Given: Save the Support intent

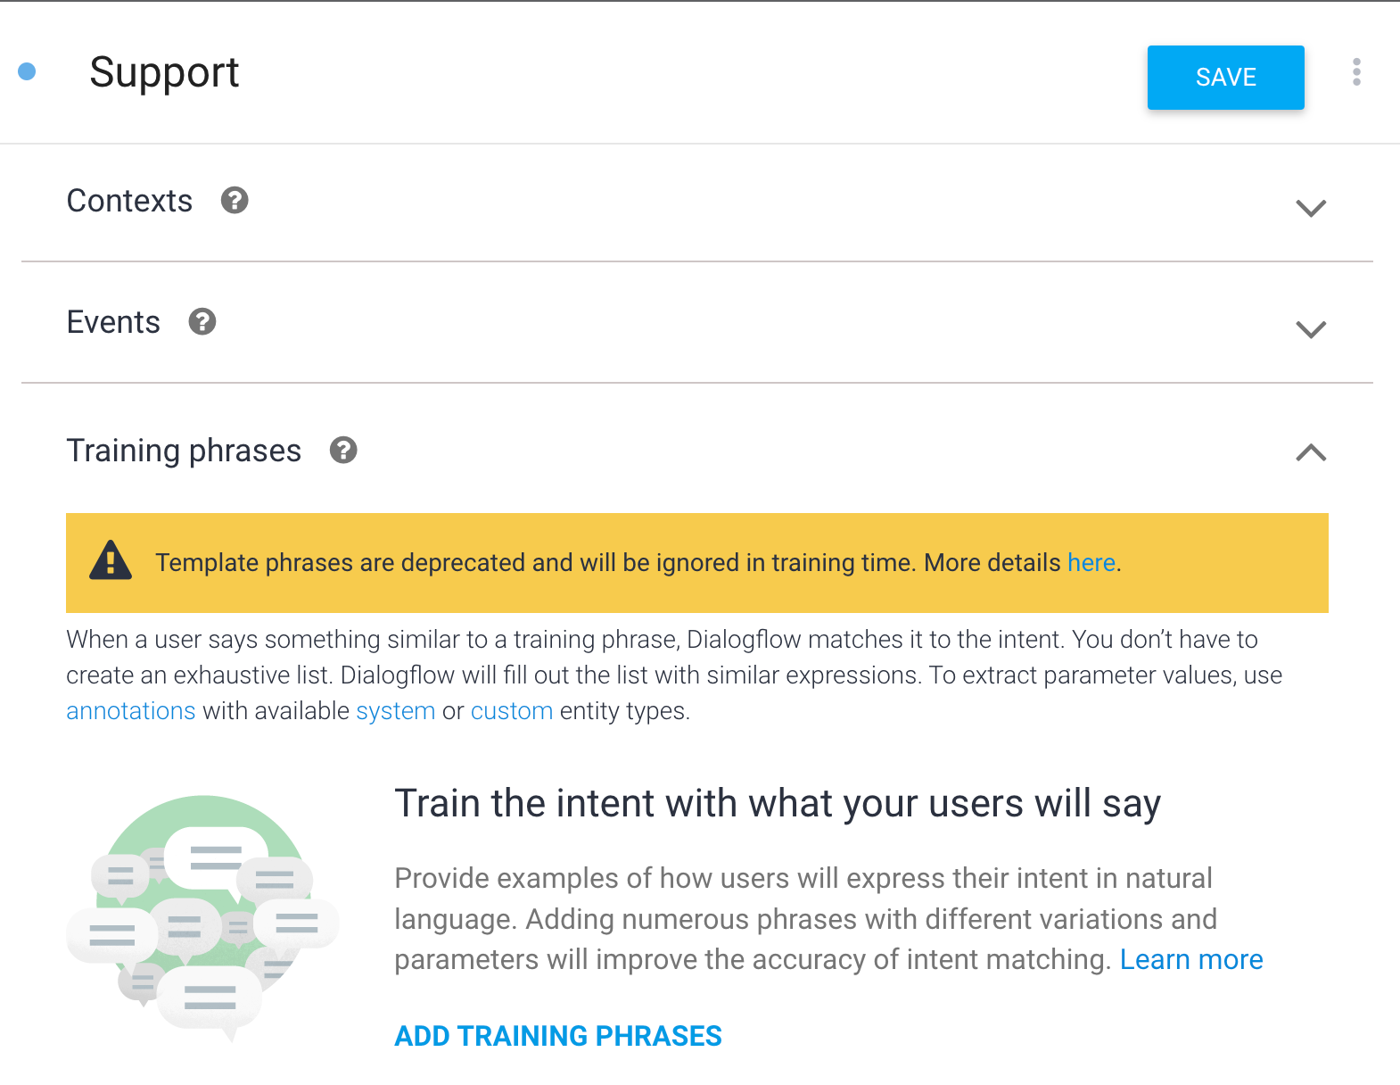Looking at the screenshot, I should pos(1225,78).
